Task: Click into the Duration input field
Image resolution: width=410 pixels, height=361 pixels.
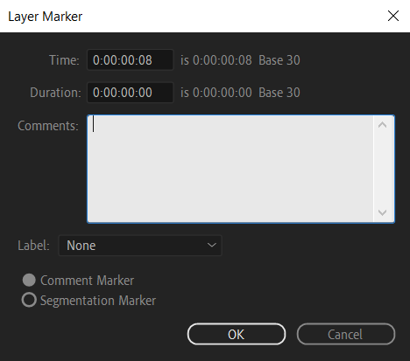Action: click(131, 93)
